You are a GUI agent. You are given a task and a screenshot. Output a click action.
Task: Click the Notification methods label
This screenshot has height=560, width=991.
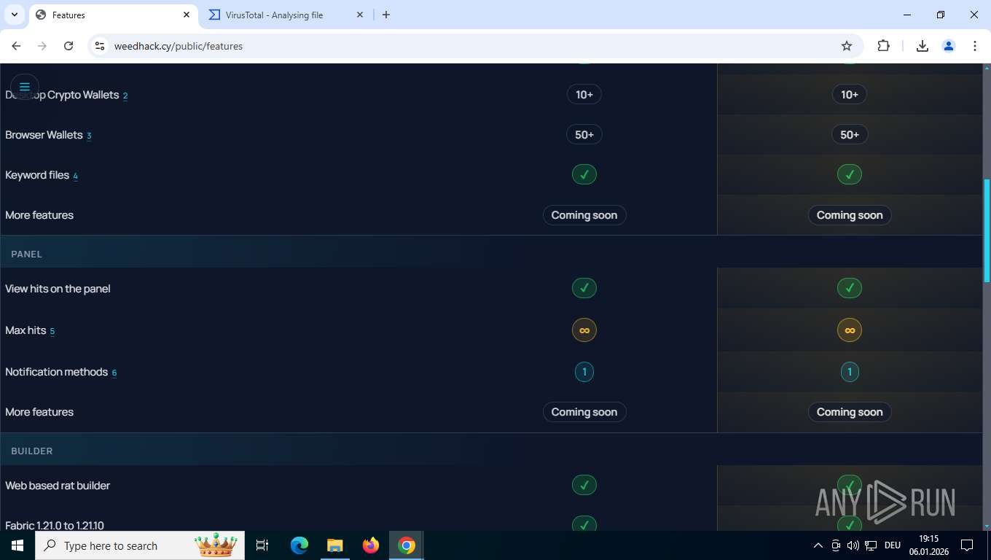click(56, 372)
